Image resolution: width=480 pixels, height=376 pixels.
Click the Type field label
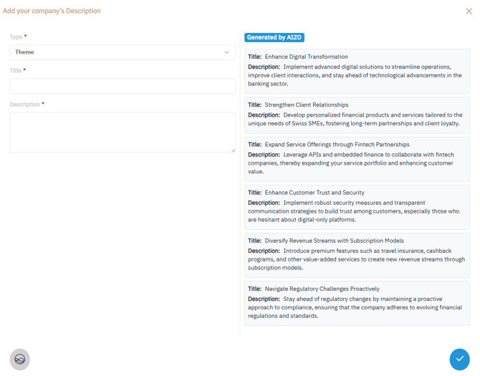[16, 37]
